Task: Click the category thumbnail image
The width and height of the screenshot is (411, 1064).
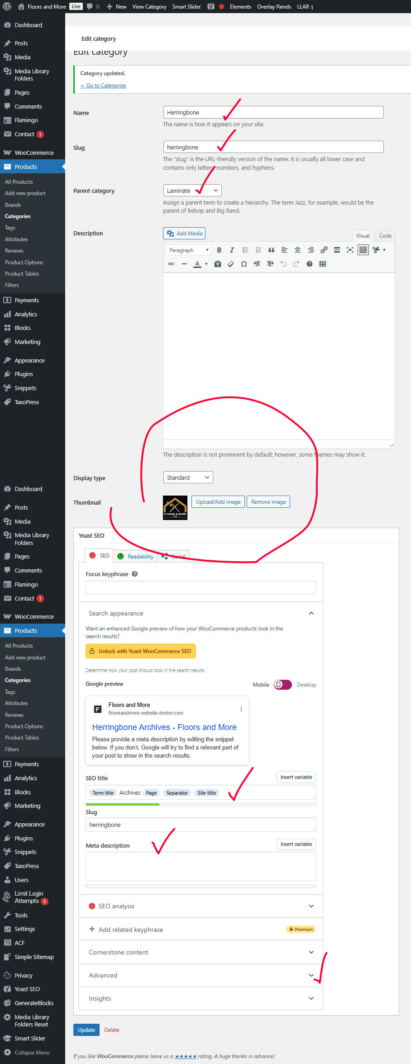Action: 175,508
